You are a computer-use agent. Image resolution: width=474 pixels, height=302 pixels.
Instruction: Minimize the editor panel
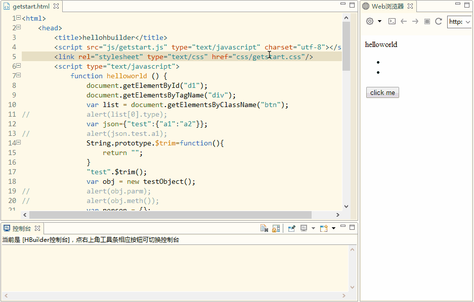[x=343, y=4]
